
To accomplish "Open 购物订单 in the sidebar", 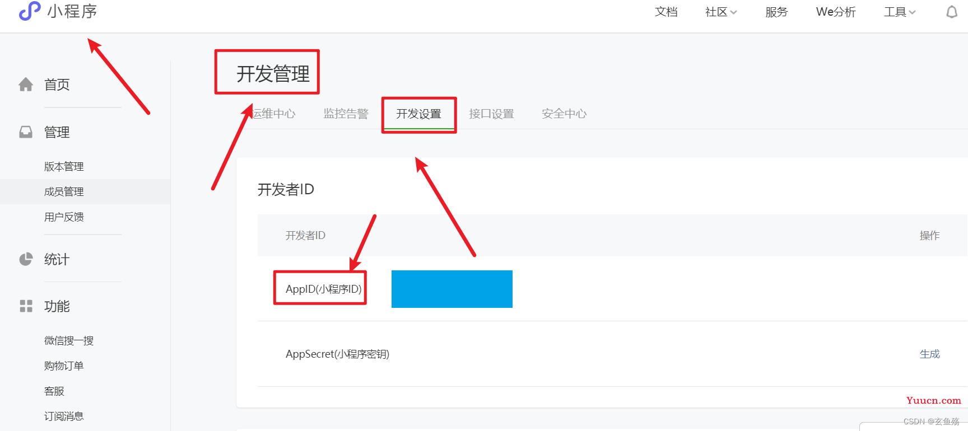I will pyautogui.click(x=64, y=366).
